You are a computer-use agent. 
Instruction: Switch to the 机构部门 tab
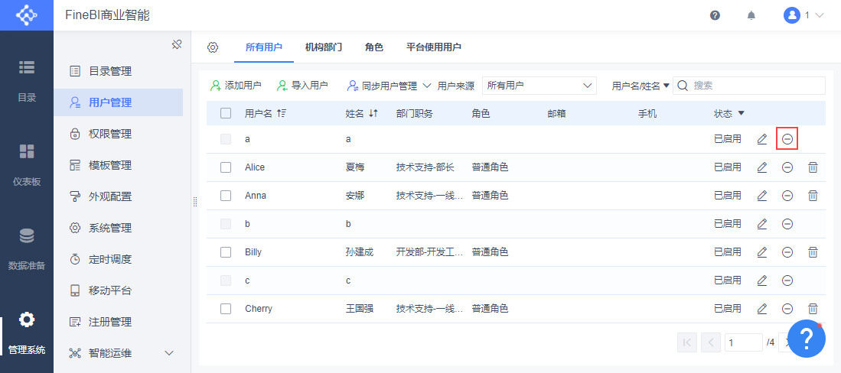point(323,47)
